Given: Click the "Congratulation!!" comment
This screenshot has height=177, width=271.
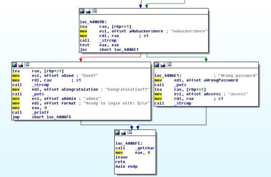Looking at the screenshot, I should coord(127,89).
